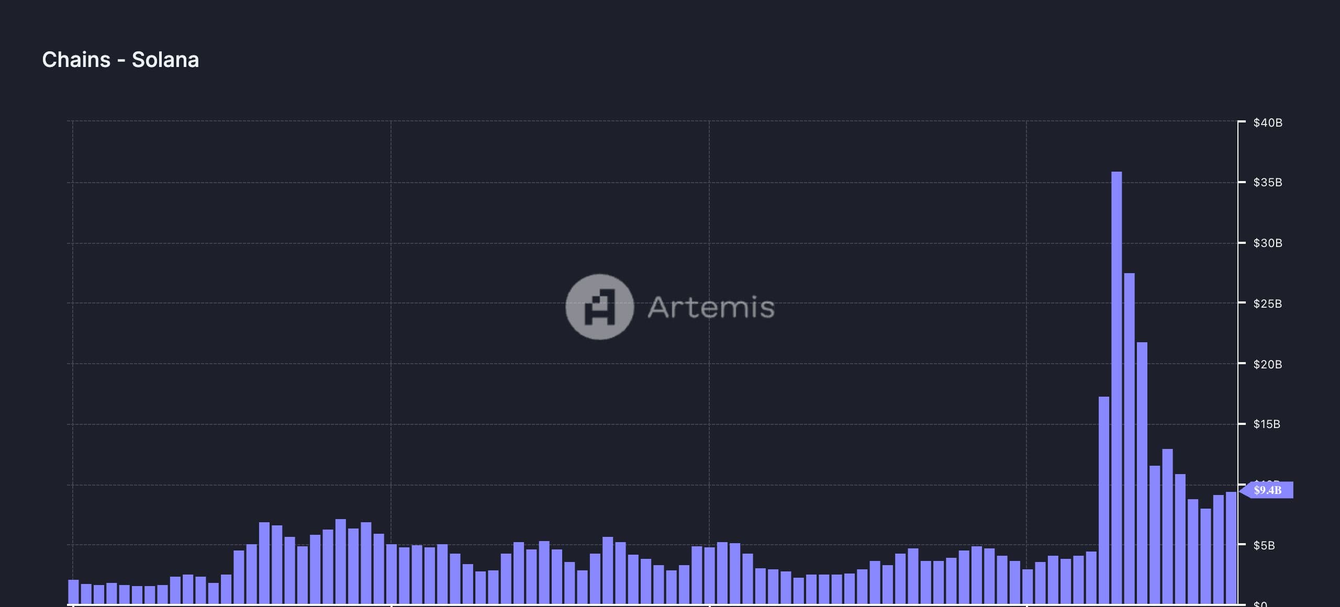Click the $40B axis label
This screenshot has width=1340, height=607.
[x=1267, y=122]
